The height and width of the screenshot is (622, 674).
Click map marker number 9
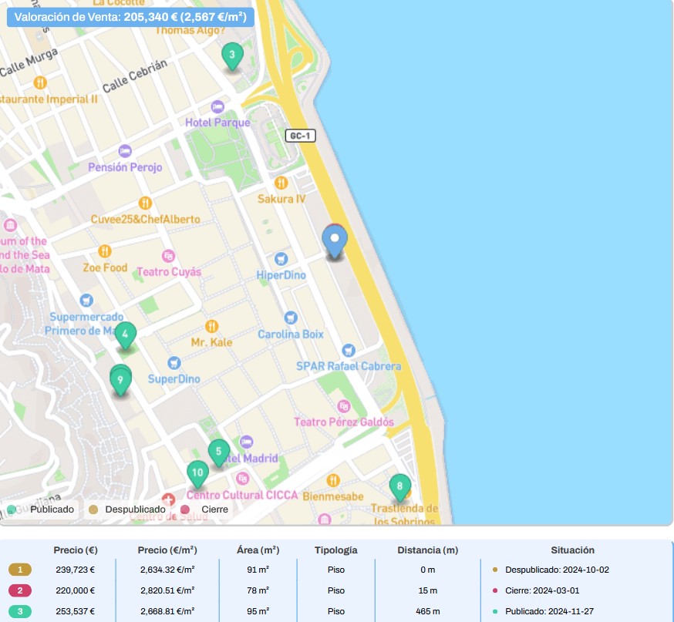click(120, 381)
